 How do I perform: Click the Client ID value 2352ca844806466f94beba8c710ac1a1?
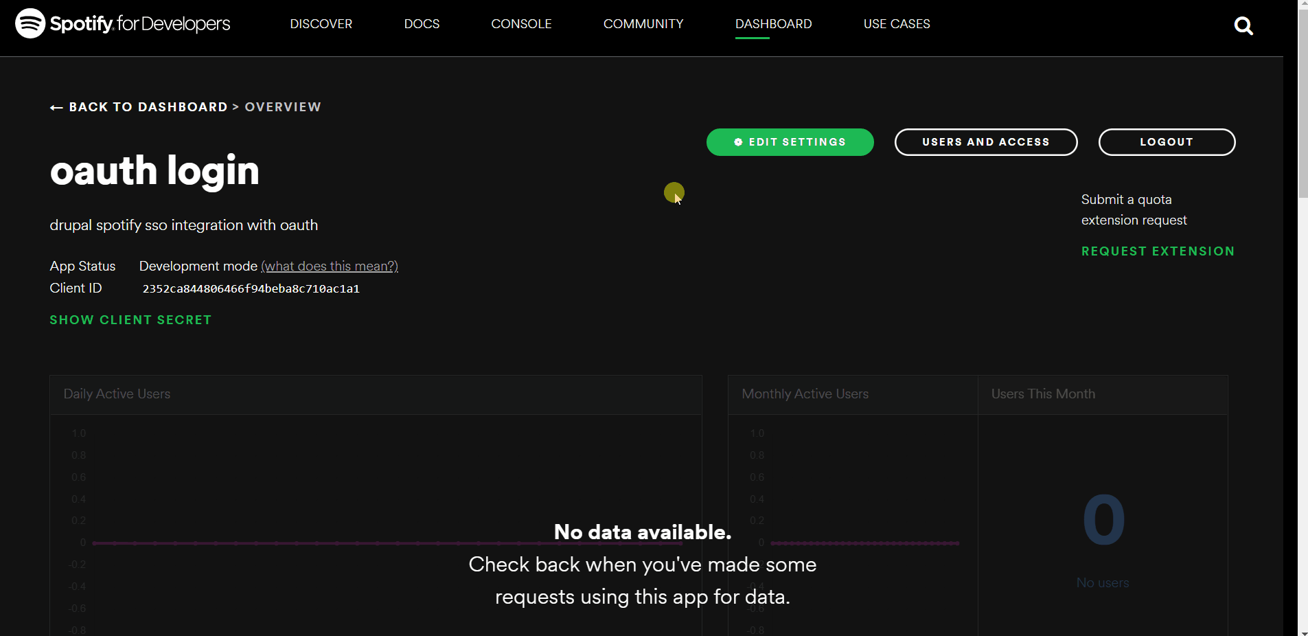(x=251, y=289)
